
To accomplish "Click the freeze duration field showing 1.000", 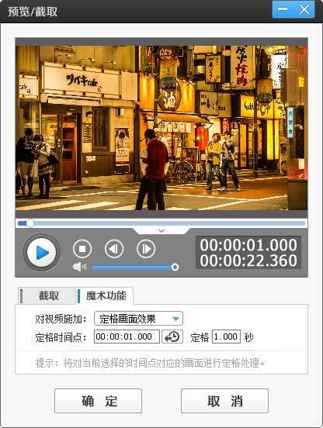I will pos(226,337).
